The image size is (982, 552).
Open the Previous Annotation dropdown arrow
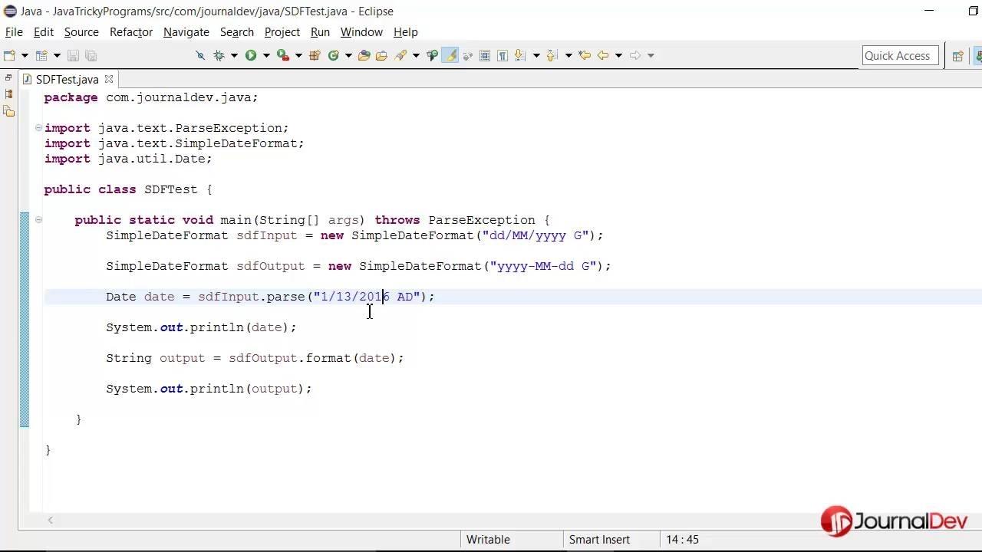[568, 55]
